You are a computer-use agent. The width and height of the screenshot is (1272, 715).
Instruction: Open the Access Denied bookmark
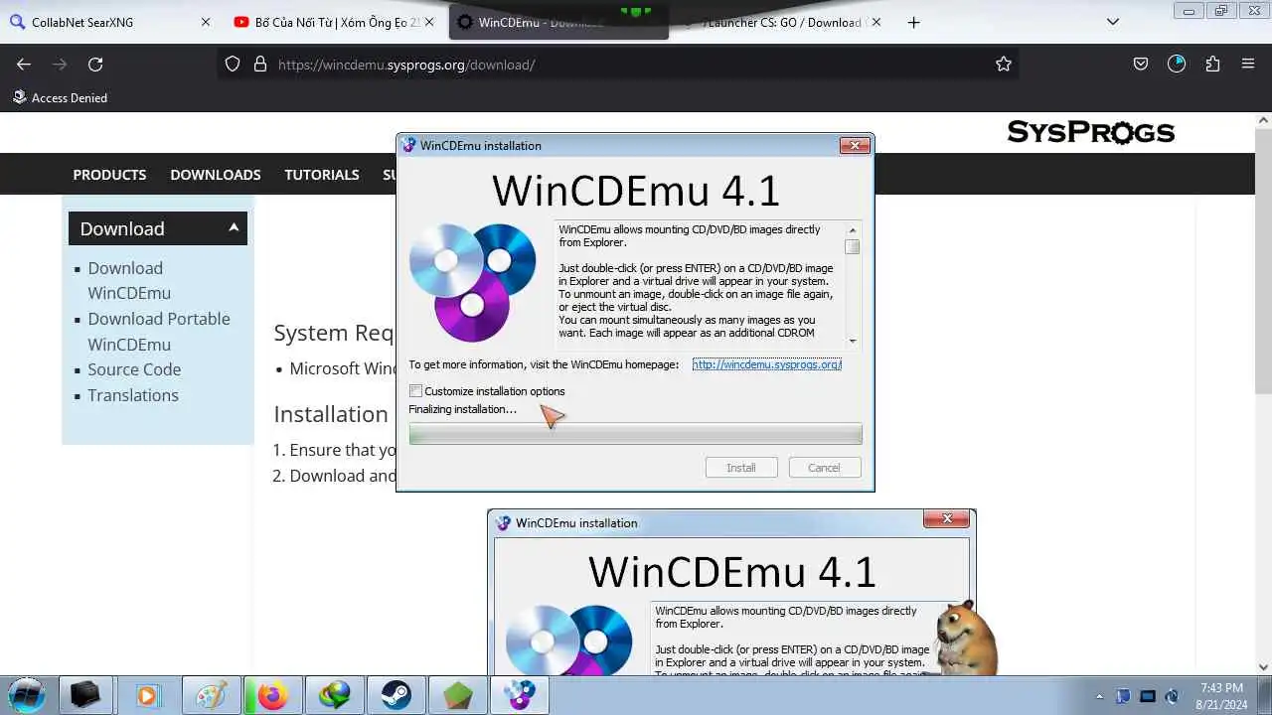click(60, 97)
